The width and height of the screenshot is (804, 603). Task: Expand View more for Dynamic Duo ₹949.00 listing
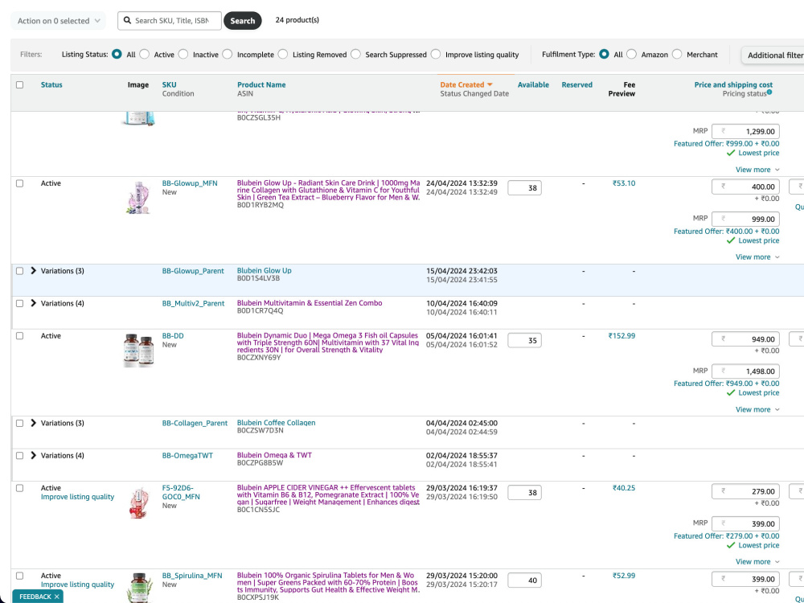(x=757, y=410)
